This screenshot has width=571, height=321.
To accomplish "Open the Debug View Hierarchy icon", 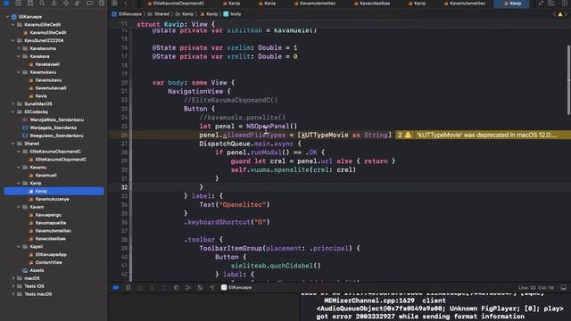I will coord(177,287).
